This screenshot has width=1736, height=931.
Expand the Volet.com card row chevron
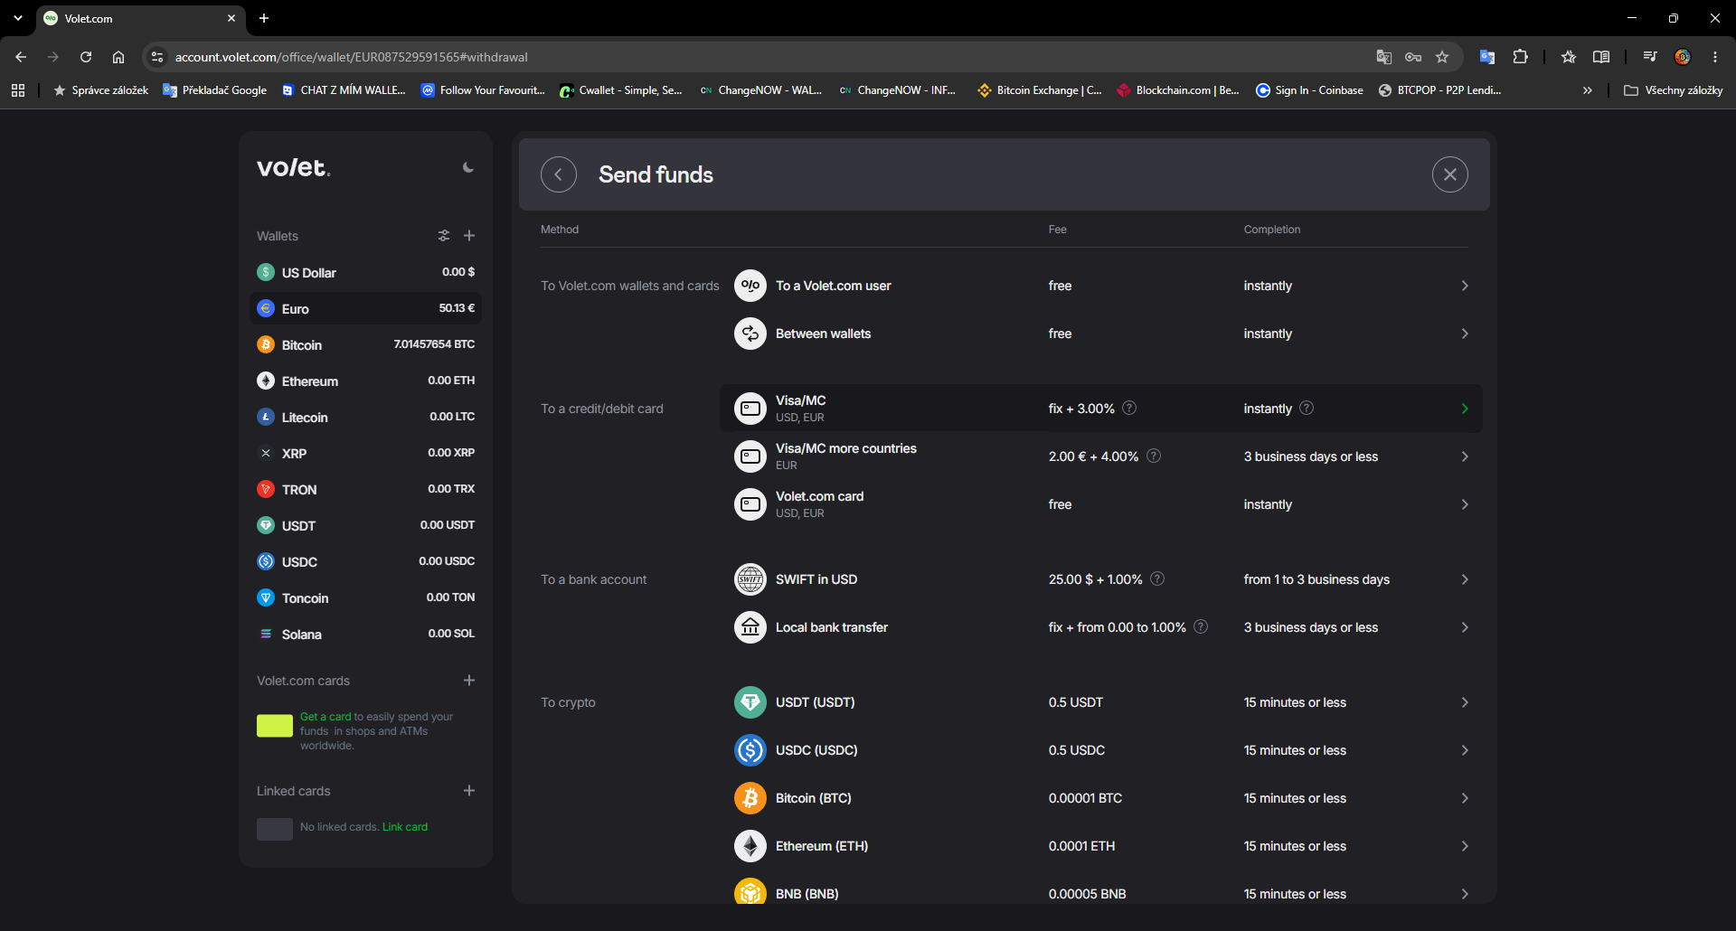[x=1465, y=504]
